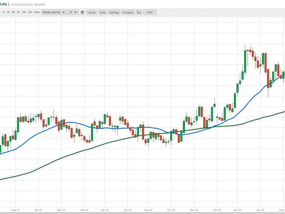This screenshot has width=285, height=214.
Task: Click the 01/05/24 [ICE/US] date text
Action: point(22,5)
